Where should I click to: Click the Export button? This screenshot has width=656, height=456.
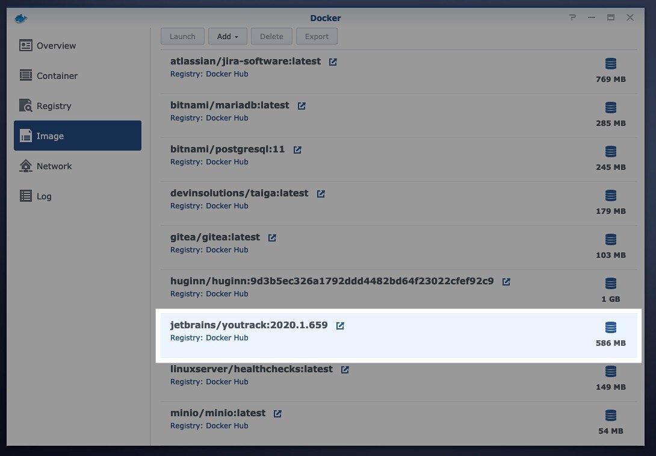[x=317, y=36]
